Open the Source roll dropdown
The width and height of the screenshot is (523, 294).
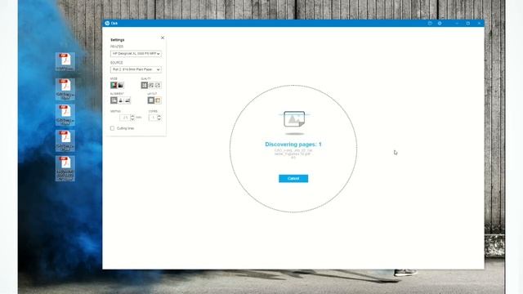[x=136, y=69]
